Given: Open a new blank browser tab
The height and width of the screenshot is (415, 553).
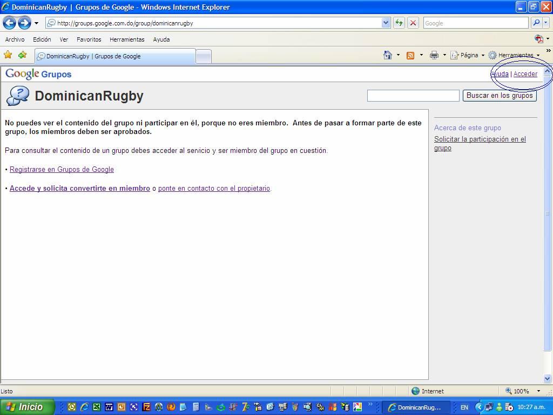Looking at the screenshot, I should point(204,56).
